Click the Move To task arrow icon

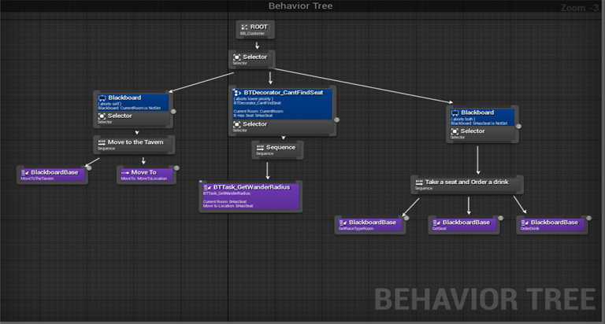124,172
